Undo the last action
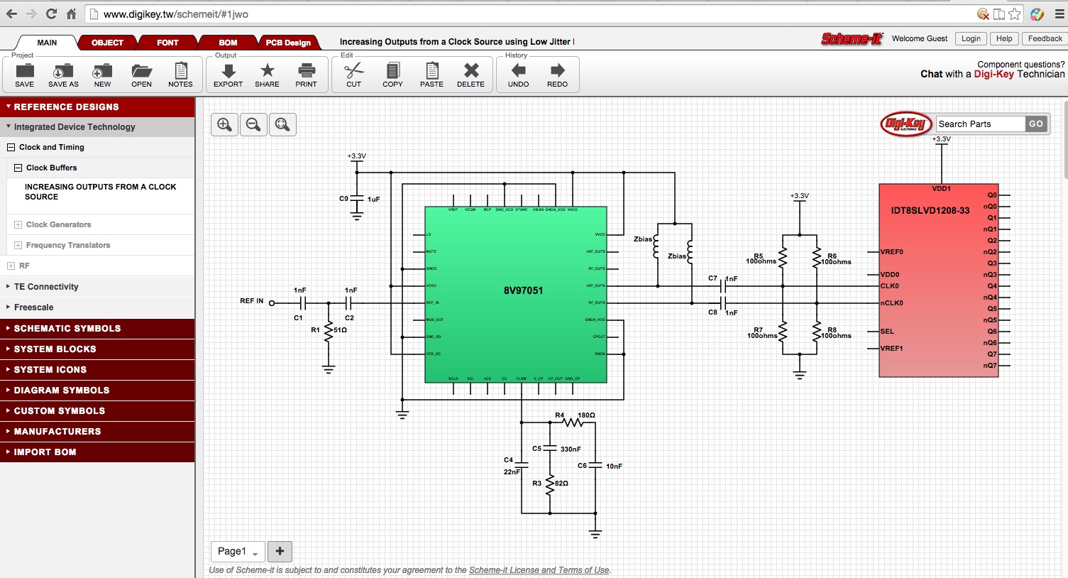Viewport: 1068px width, 578px height. click(519, 75)
